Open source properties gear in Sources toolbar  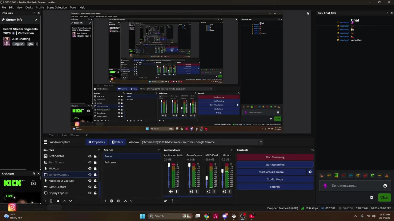[x=58, y=201]
